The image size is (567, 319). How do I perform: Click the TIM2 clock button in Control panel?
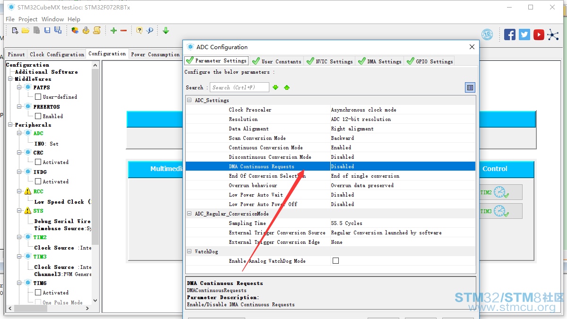(501, 192)
